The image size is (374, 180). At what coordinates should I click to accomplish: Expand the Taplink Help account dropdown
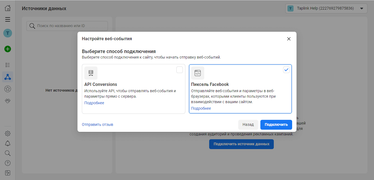[x=326, y=8]
